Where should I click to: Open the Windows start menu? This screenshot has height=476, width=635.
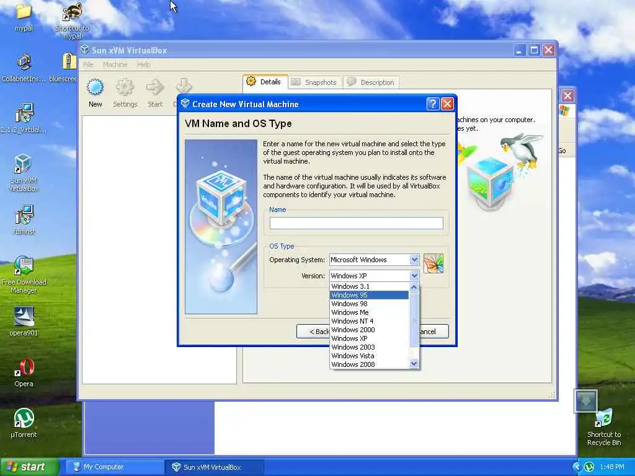(30, 467)
